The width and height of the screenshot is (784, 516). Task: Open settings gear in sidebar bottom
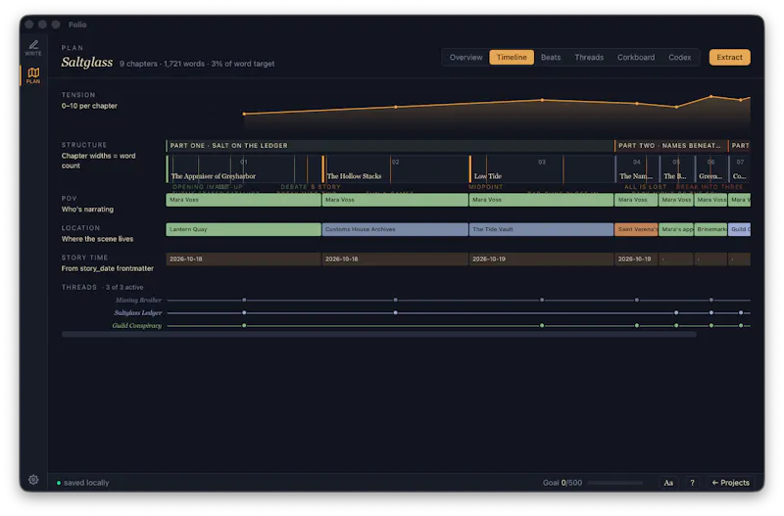[33, 480]
